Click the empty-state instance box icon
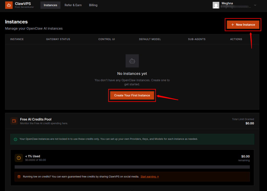 click(132, 61)
